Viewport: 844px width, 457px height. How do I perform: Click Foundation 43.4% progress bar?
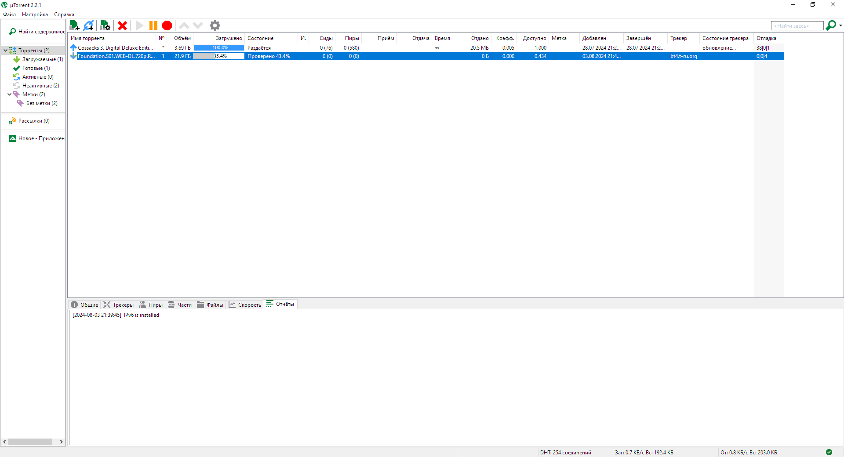coord(219,56)
